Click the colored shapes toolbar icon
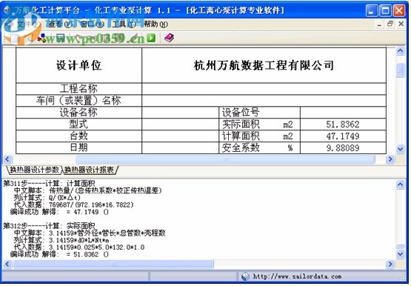Viewport: 411px width, 286px height. tap(42, 39)
